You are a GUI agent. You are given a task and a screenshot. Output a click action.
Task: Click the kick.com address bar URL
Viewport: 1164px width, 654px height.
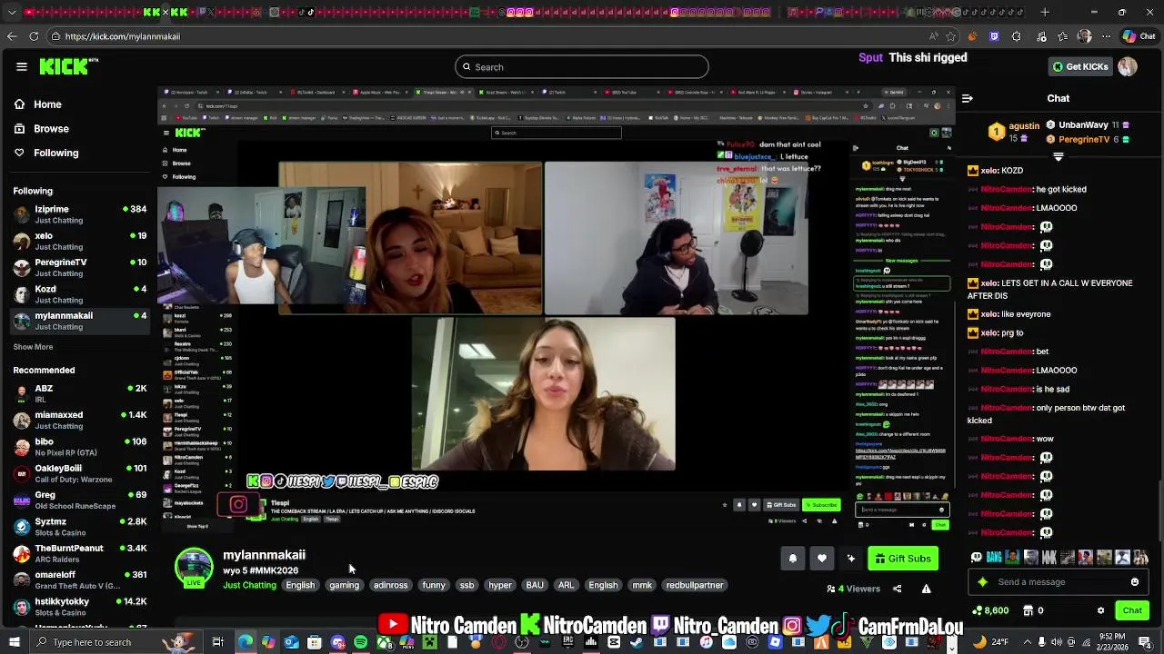[x=123, y=36]
